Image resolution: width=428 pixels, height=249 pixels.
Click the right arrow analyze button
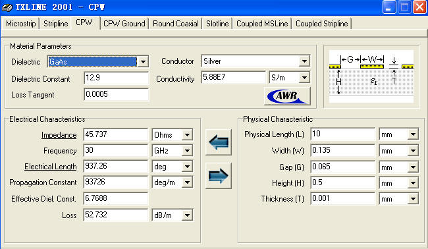[x=219, y=176]
